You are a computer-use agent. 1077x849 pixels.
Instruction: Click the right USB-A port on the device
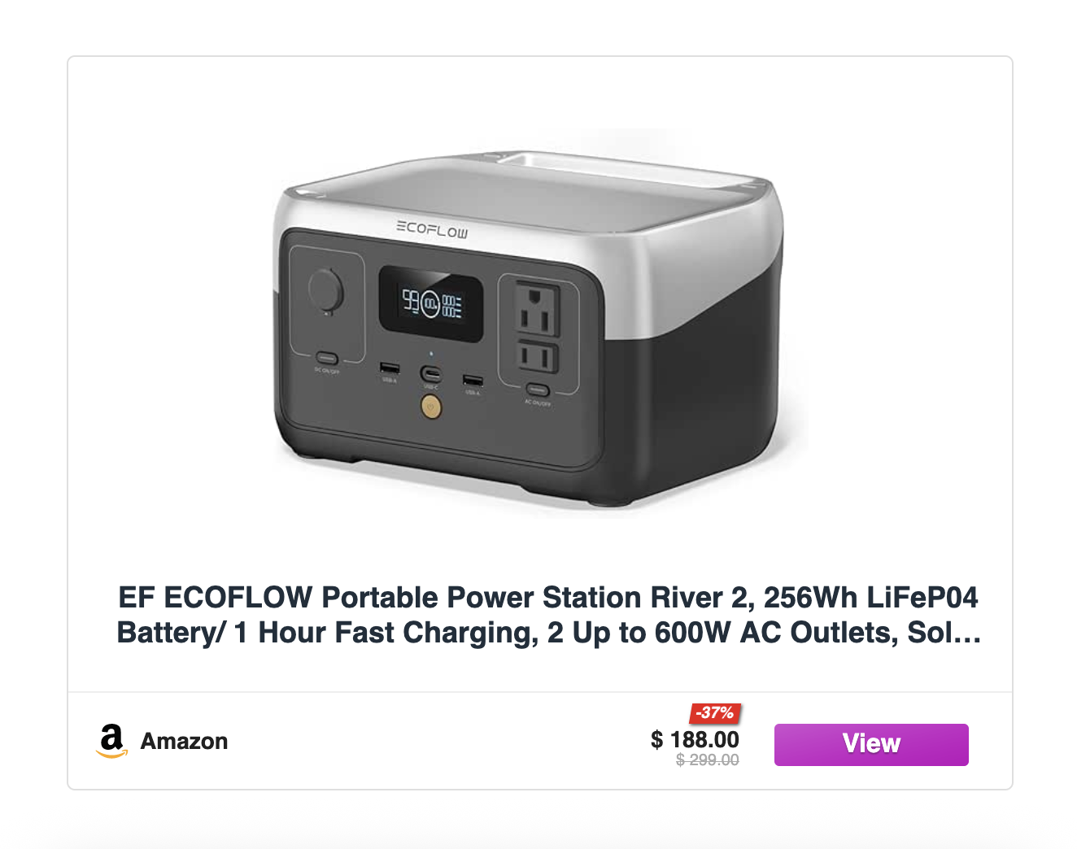pyautogui.click(x=473, y=381)
